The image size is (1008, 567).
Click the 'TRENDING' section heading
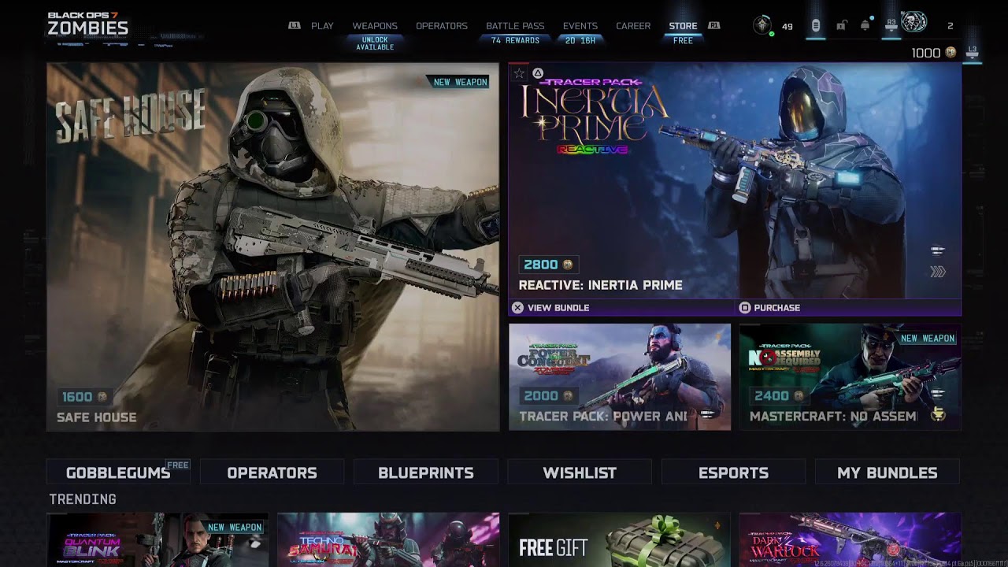pos(83,499)
